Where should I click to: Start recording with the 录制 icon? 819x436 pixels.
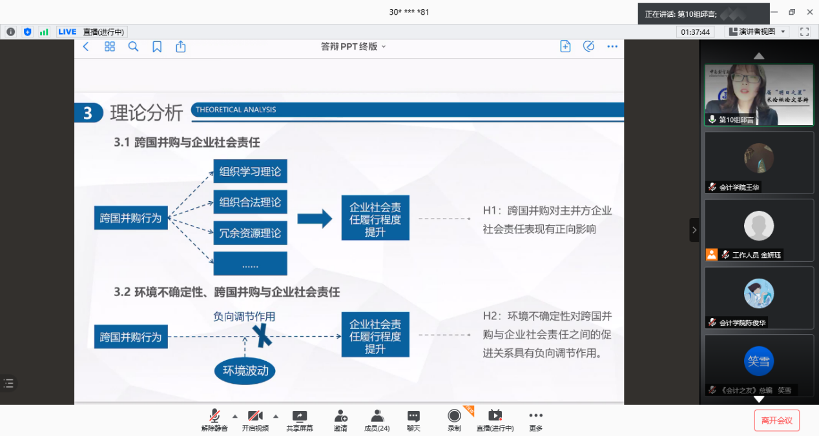coord(454,416)
